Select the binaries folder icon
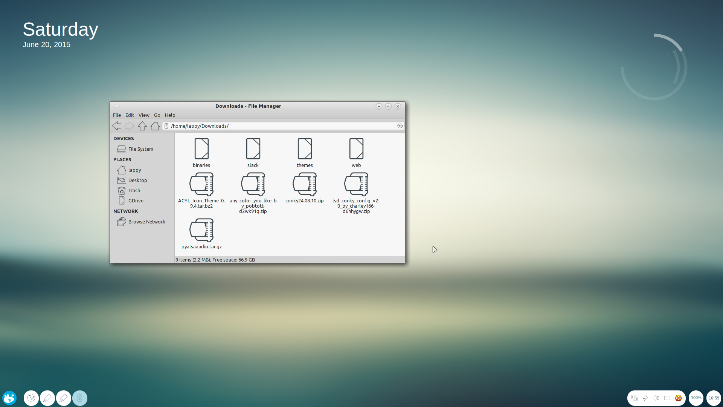Viewport: 723px width, 407px height. [201, 148]
